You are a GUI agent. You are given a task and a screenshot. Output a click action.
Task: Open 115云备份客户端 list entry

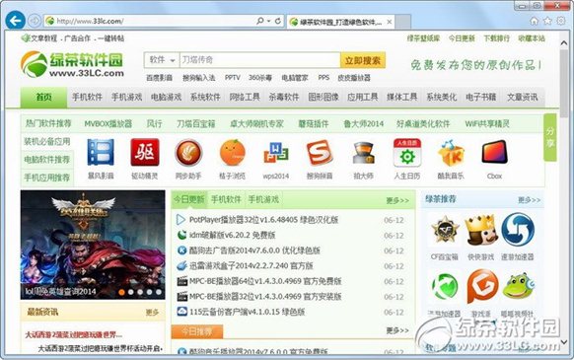pos(248,312)
